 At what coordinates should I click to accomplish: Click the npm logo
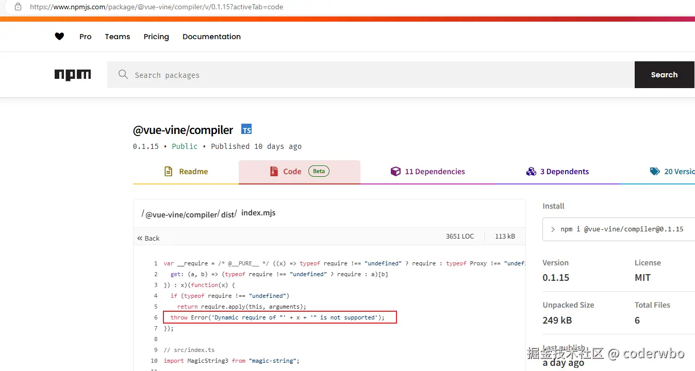point(73,75)
